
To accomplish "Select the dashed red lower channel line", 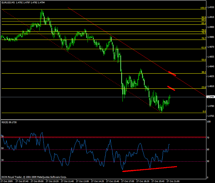I will (x=82, y=61).
